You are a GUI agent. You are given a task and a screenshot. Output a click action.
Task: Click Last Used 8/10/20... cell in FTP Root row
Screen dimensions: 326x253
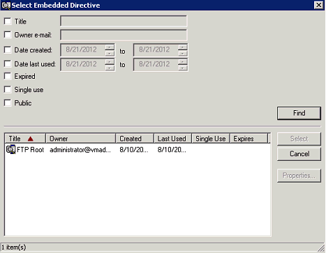point(172,150)
